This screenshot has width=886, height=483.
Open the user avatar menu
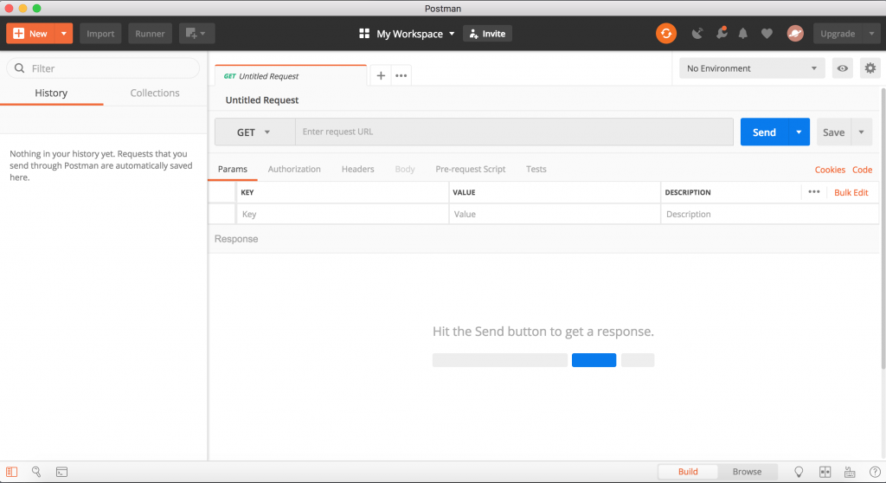pos(795,34)
